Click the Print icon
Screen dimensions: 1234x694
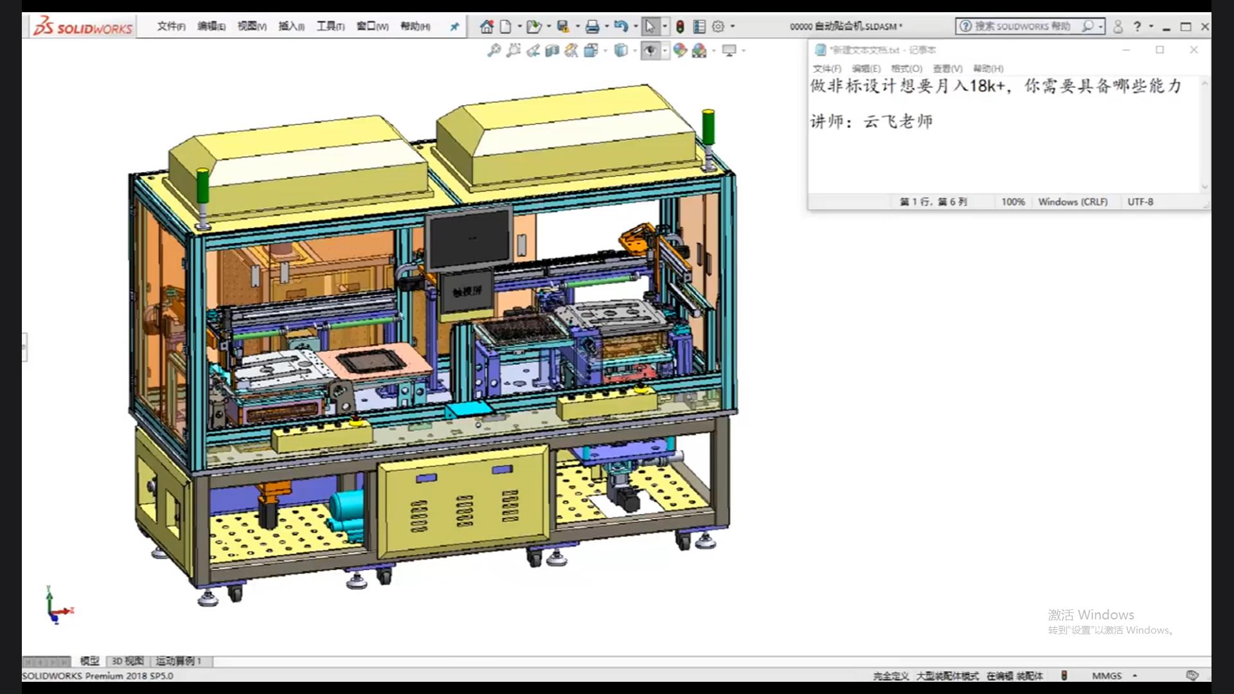point(592,26)
